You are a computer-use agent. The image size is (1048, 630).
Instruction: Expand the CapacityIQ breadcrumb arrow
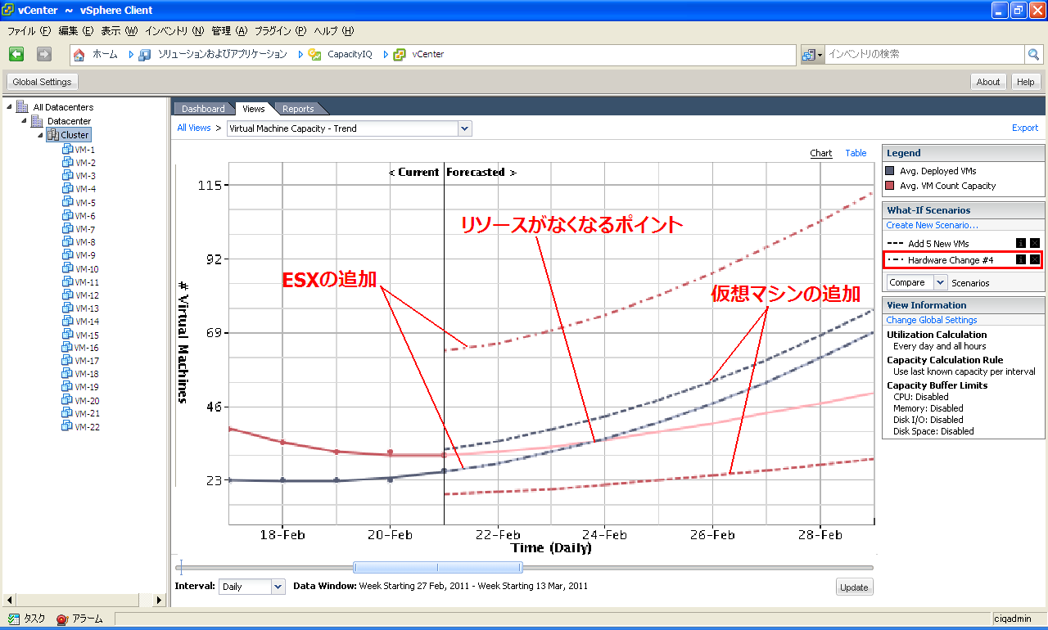coord(386,55)
